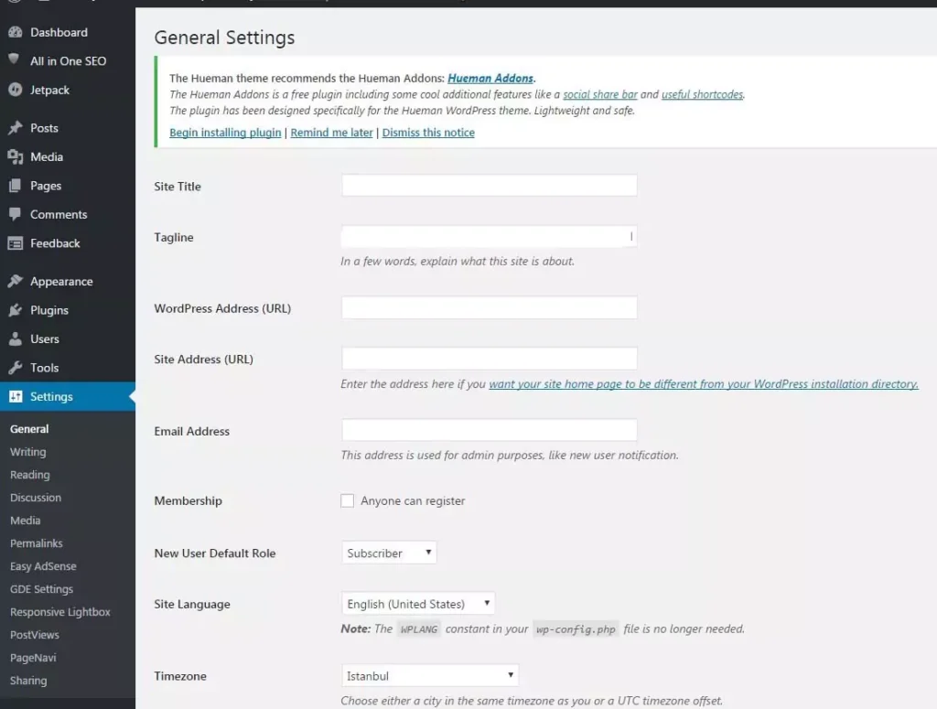Open the Easy AdSense settings page

(x=43, y=565)
